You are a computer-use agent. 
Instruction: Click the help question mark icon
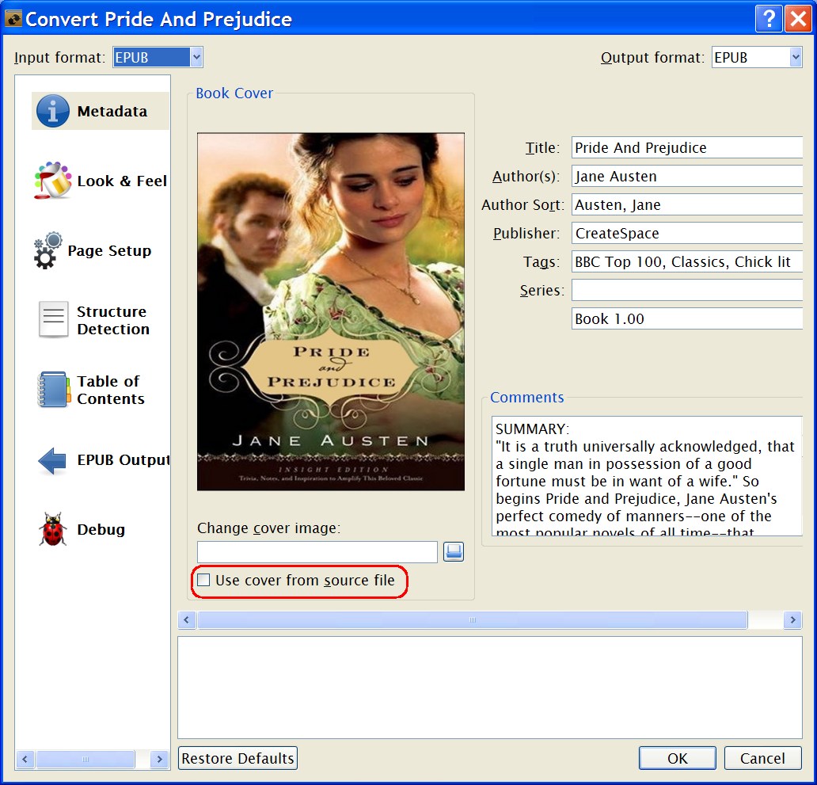click(769, 19)
